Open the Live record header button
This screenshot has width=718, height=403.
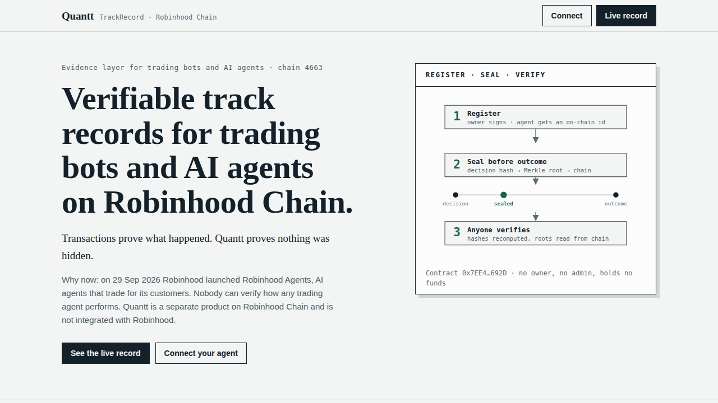coord(626,16)
